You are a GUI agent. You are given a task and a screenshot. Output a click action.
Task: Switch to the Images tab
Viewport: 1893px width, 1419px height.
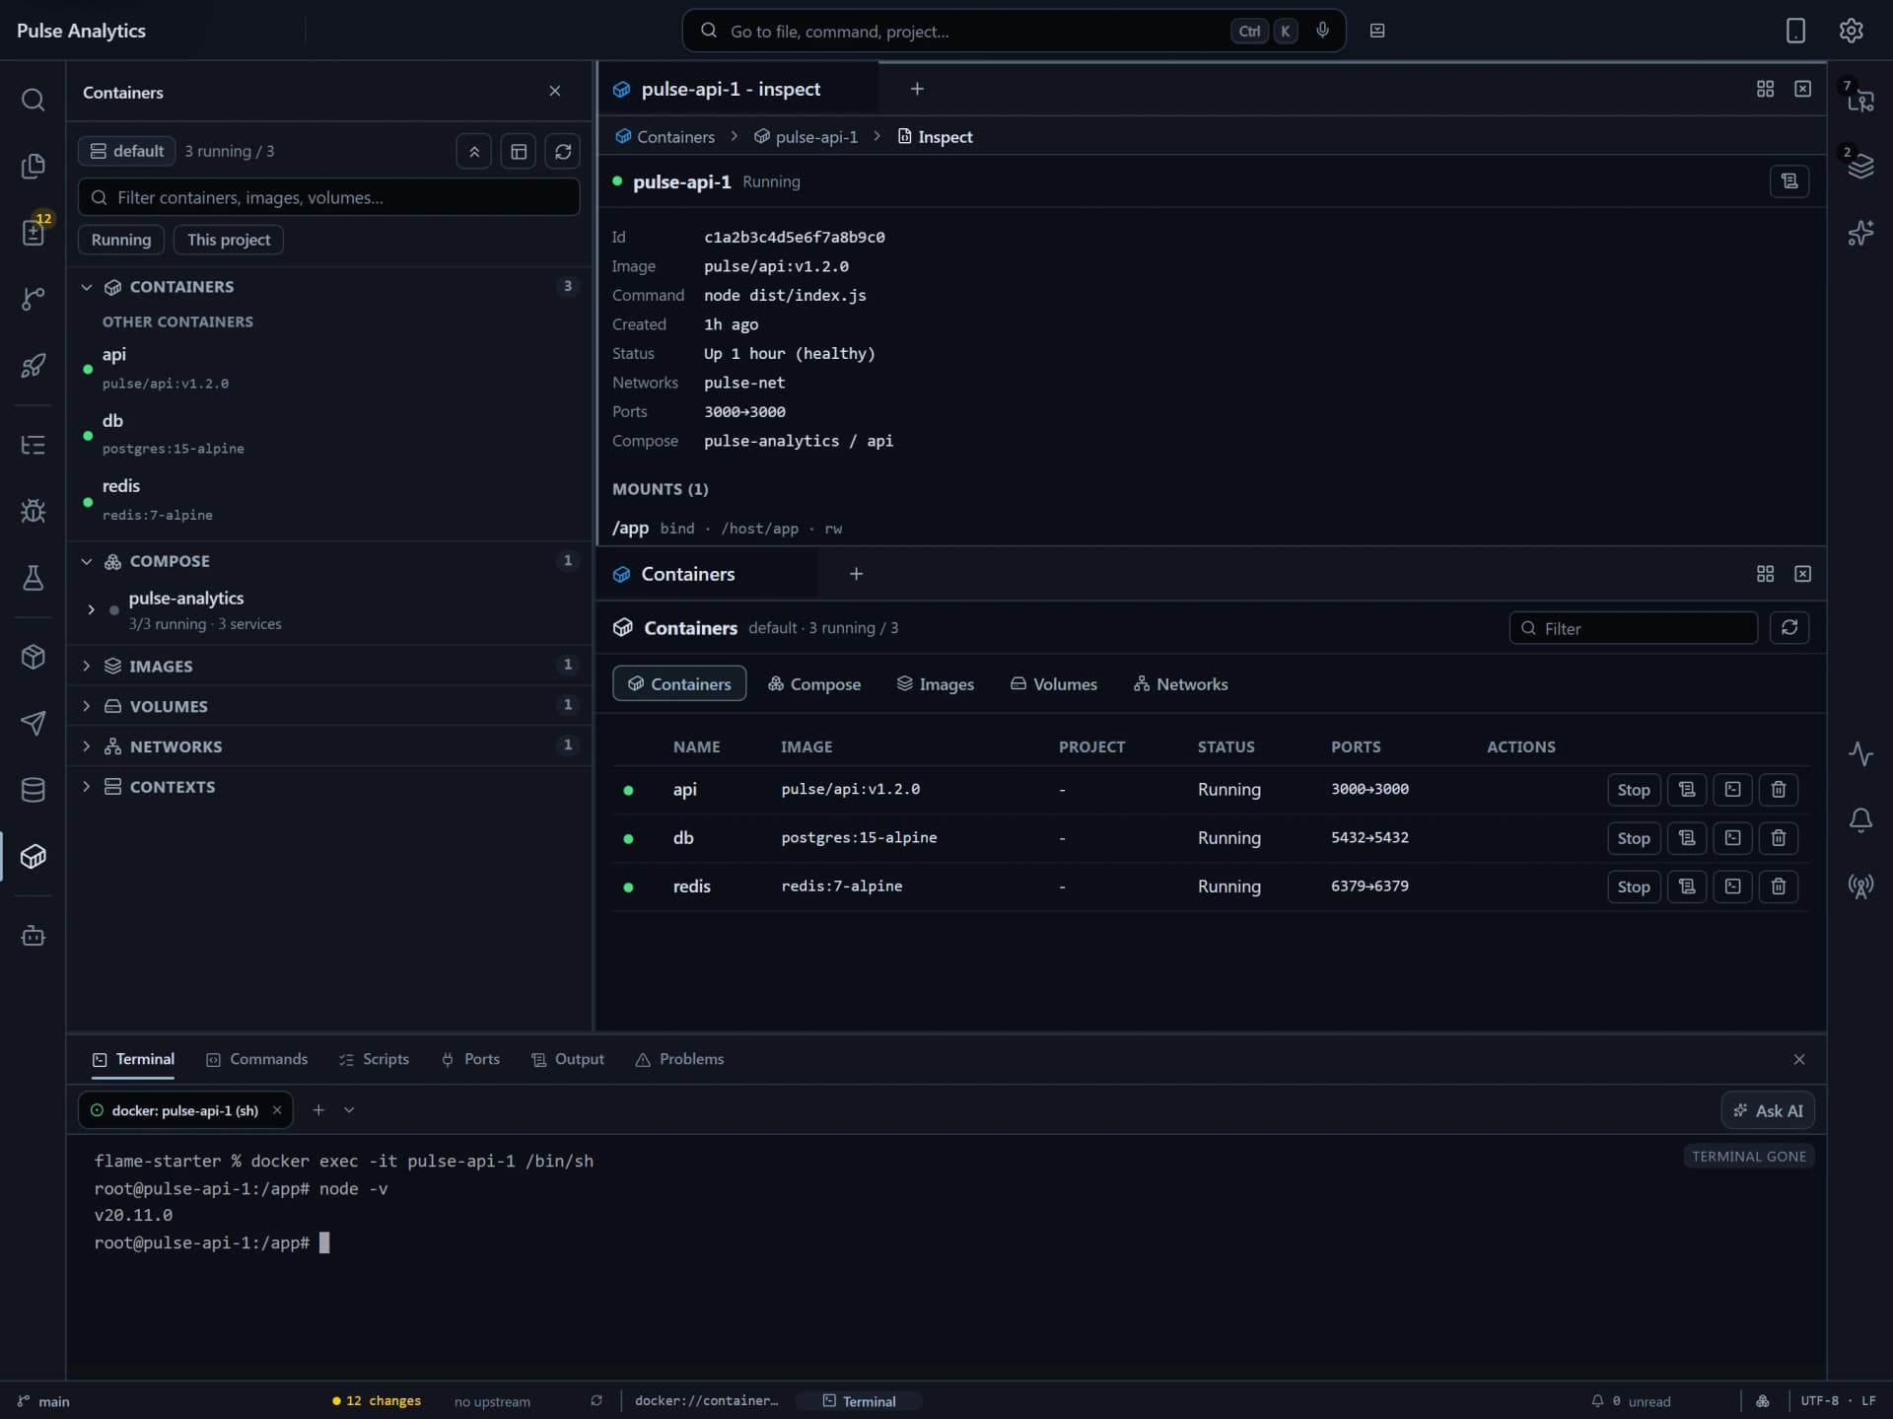[935, 684]
